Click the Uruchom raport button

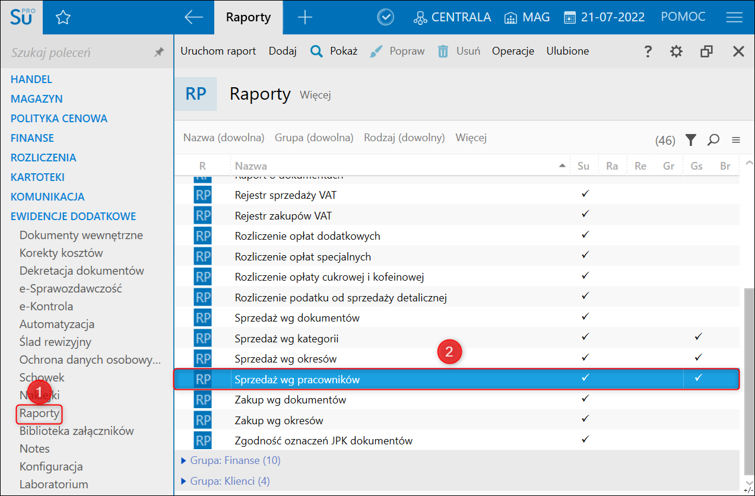218,51
